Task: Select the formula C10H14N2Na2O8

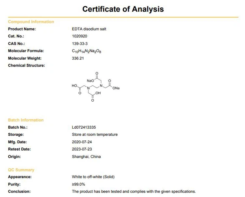Action: pyautogui.click(x=86, y=51)
